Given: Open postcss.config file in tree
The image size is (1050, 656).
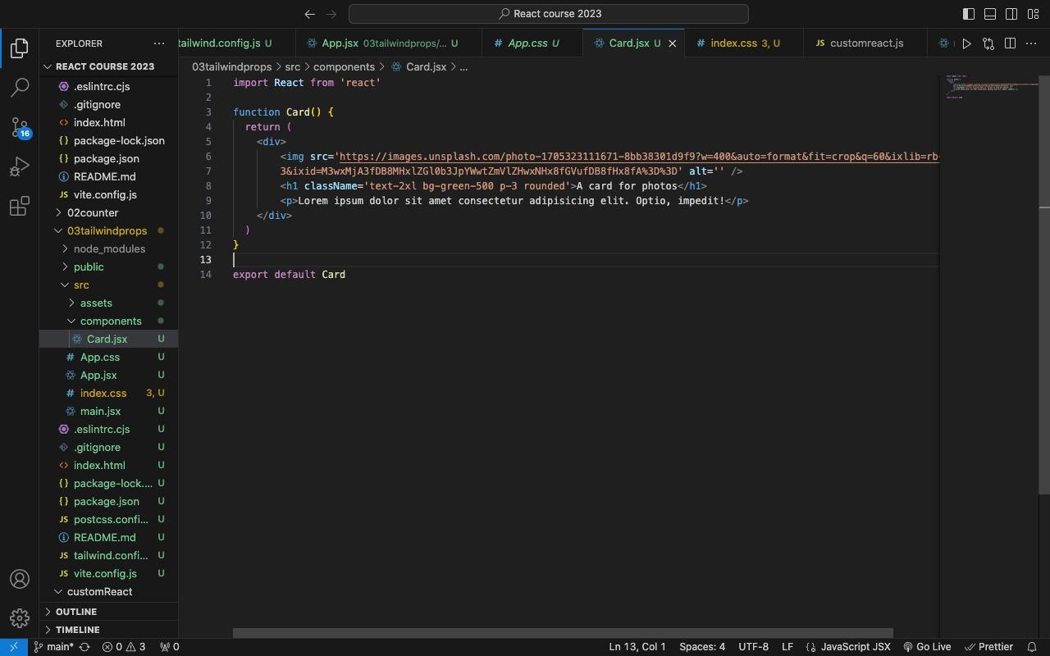Looking at the screenshot, I should (109, 519).
